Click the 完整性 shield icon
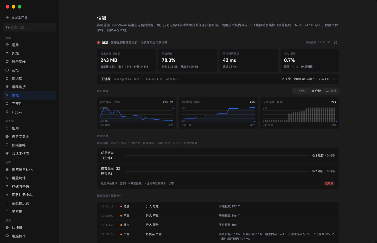Screen dimensions: 377x243 pos(7,103)
